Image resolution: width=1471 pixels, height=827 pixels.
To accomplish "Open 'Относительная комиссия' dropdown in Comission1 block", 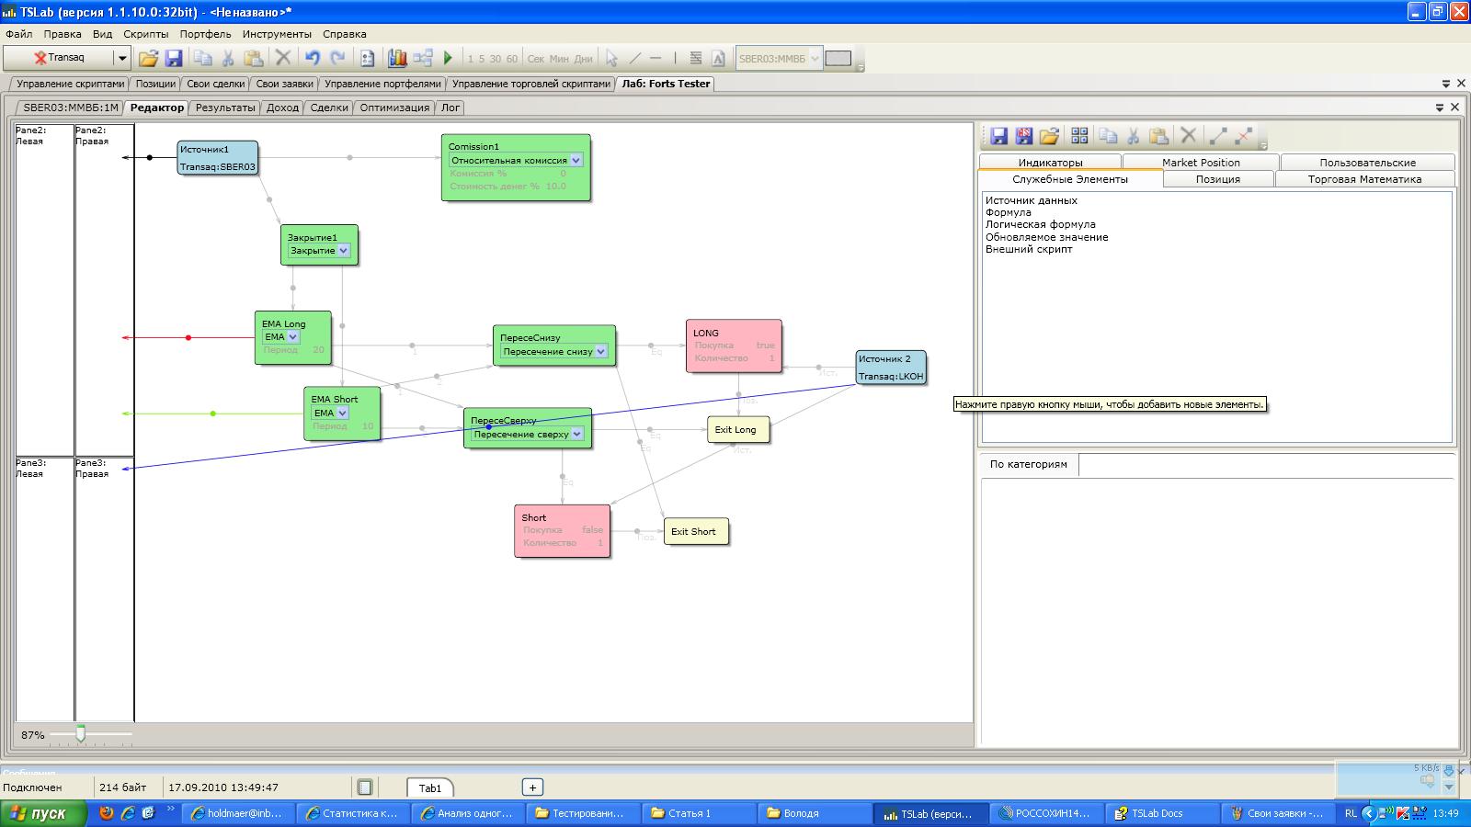I will (576, 160).
